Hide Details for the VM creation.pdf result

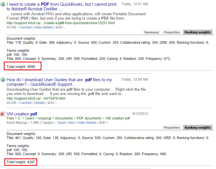point(87,123)
